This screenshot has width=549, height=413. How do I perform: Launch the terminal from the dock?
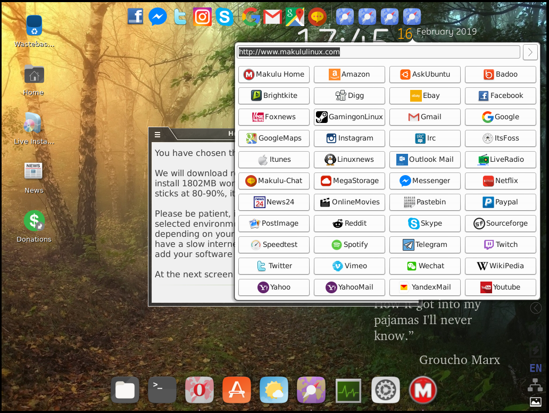162,390
